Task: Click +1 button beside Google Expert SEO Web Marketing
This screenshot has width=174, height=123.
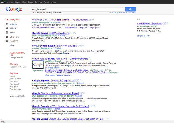Action: pyautogui.click(x=72, y=33)
